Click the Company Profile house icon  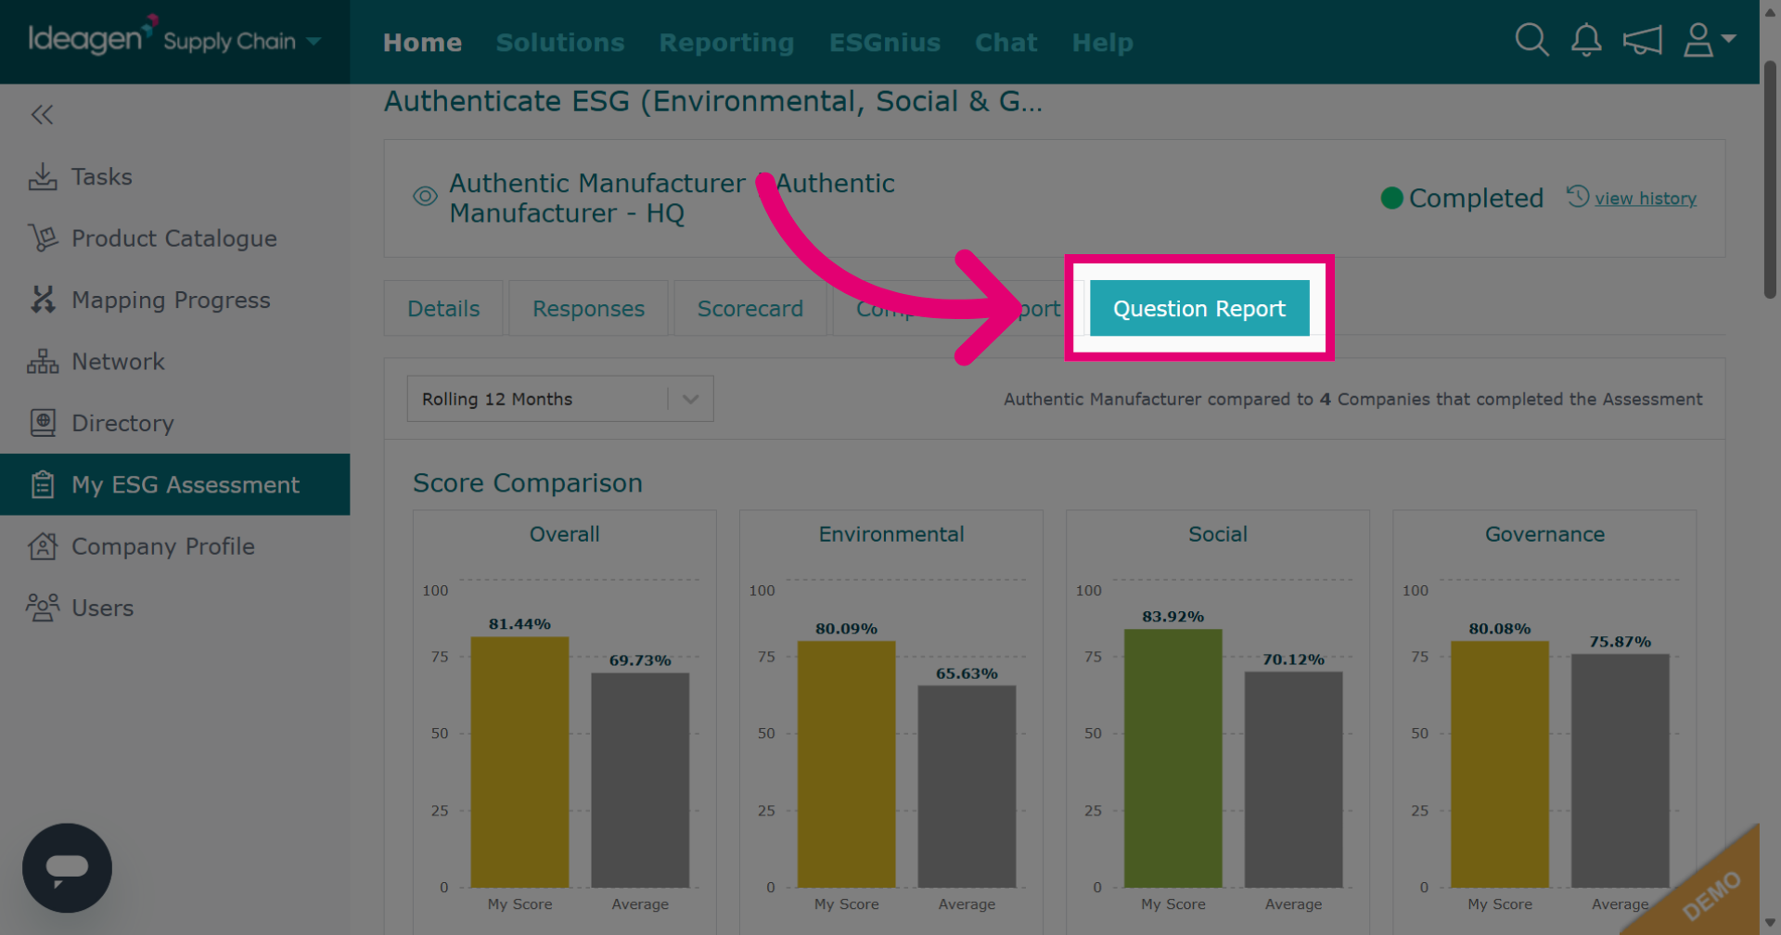coord(43,546)
